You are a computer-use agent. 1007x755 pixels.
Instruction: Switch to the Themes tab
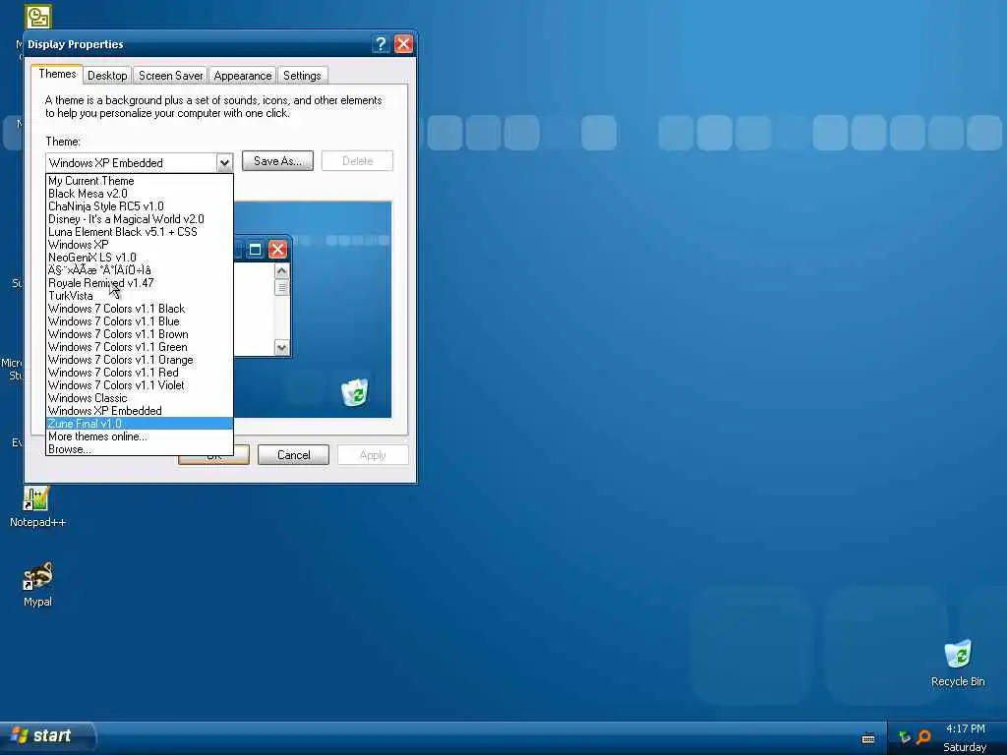(x=57, y=74)
